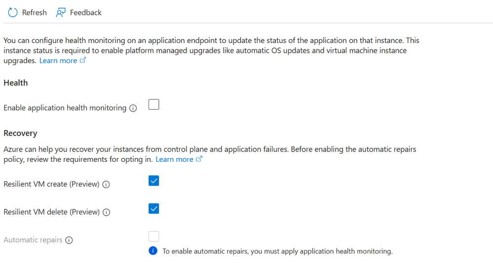The height and width of the screenshot is (273, 493).
Task: Click the Refresh circular arrow icon
Action: pos(13,12)
